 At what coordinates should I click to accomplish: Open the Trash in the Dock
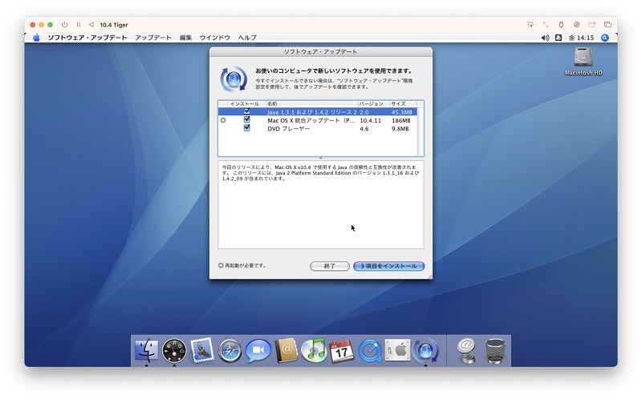[x=494, y=351]
